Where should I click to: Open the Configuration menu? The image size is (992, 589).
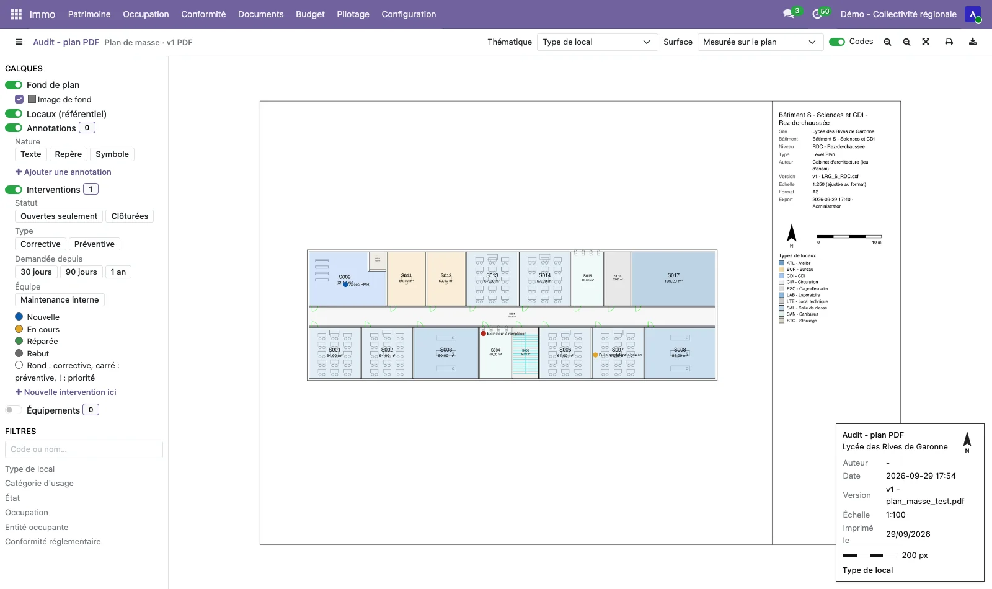409,14
